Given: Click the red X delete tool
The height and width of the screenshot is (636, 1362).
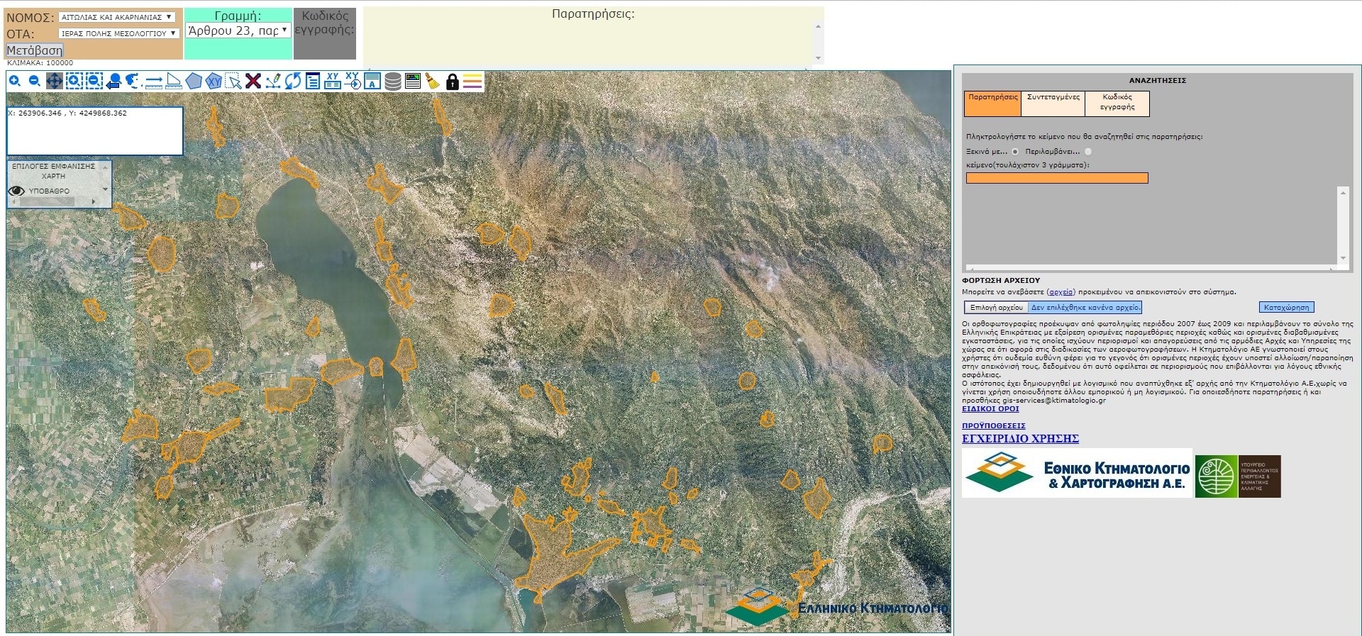Looking at the screenshot, I should click(253, 82).
